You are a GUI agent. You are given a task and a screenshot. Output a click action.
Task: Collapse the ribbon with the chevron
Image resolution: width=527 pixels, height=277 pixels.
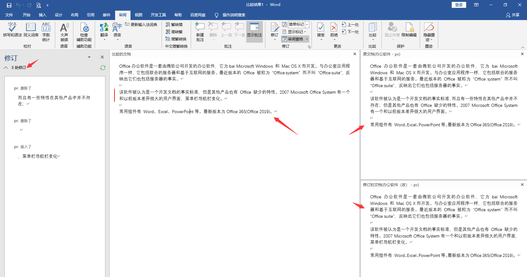click(x=523, y=47)
